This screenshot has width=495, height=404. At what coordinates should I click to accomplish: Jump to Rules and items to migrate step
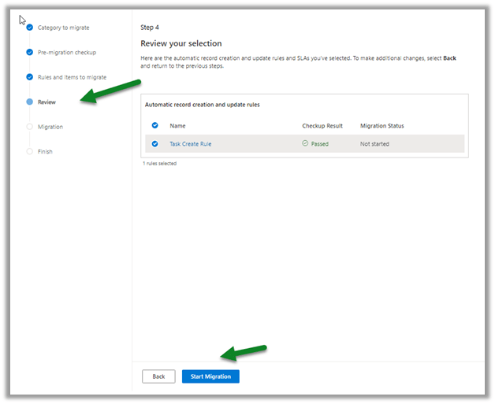[72, 77]
